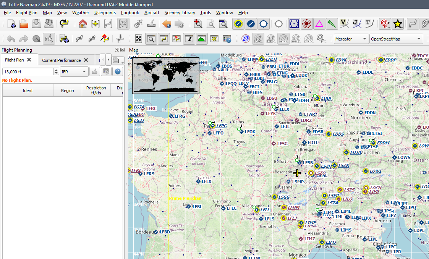429x259 pixels.
Task: Click the gear settings icon beside IFR
Action: 106,72
